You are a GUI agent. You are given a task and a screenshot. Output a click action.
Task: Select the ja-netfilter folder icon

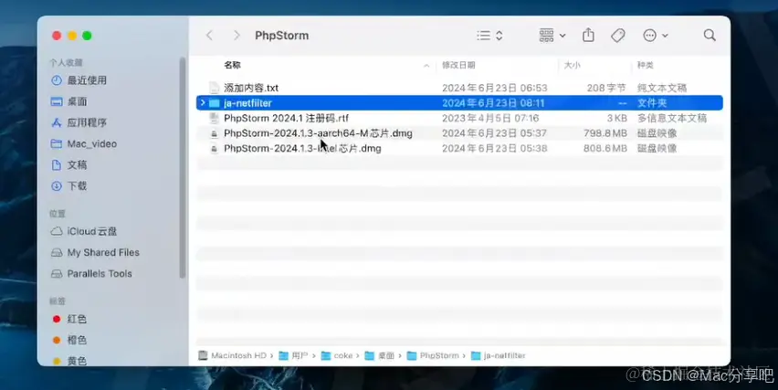coord(214,103)
